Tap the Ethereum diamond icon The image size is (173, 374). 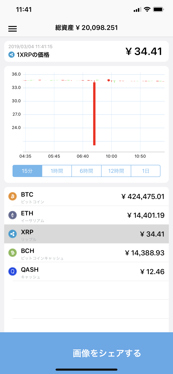12,215
